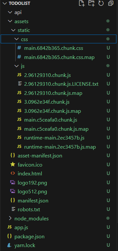
Task: Select favicon.ico in the tree
Action: 30,165
